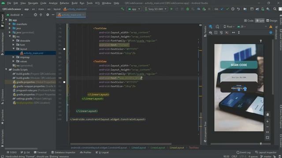Open the Database Inspector tool window
The height and width of the screenshot is (158, 282).
pos(63,152)
